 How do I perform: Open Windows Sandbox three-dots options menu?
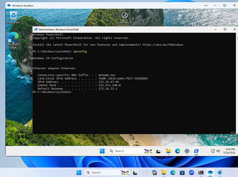click(205, 6)
